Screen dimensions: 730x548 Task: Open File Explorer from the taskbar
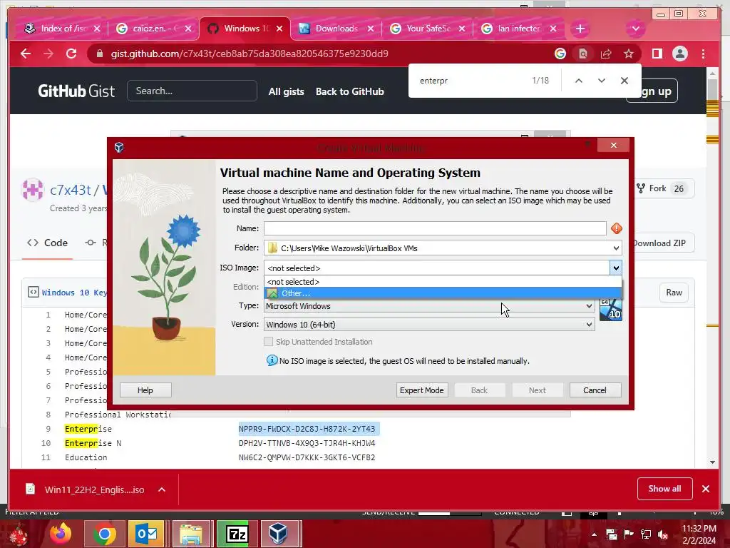(191, 534)
